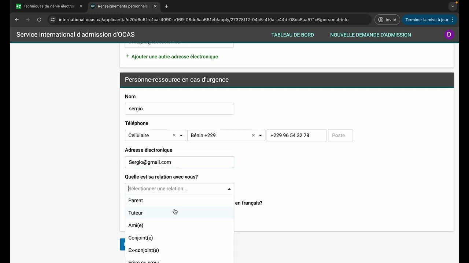
Task: Collapse the relation dropdown arrow
Action: tap(229, 189)
